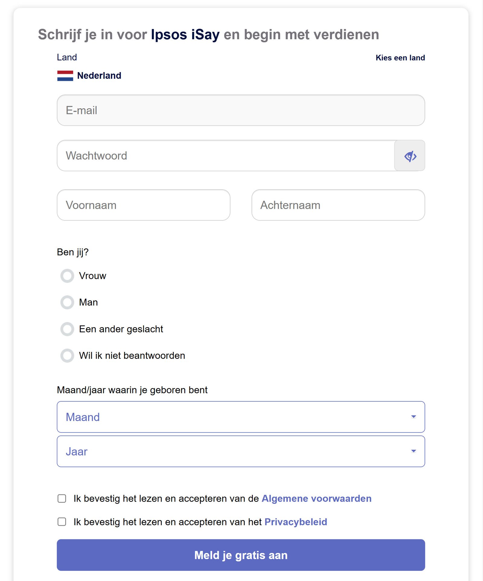Open the Jaar dropdown
This screenshot has height=581, width=483.
pyautogui.click(x=211, y=451)
